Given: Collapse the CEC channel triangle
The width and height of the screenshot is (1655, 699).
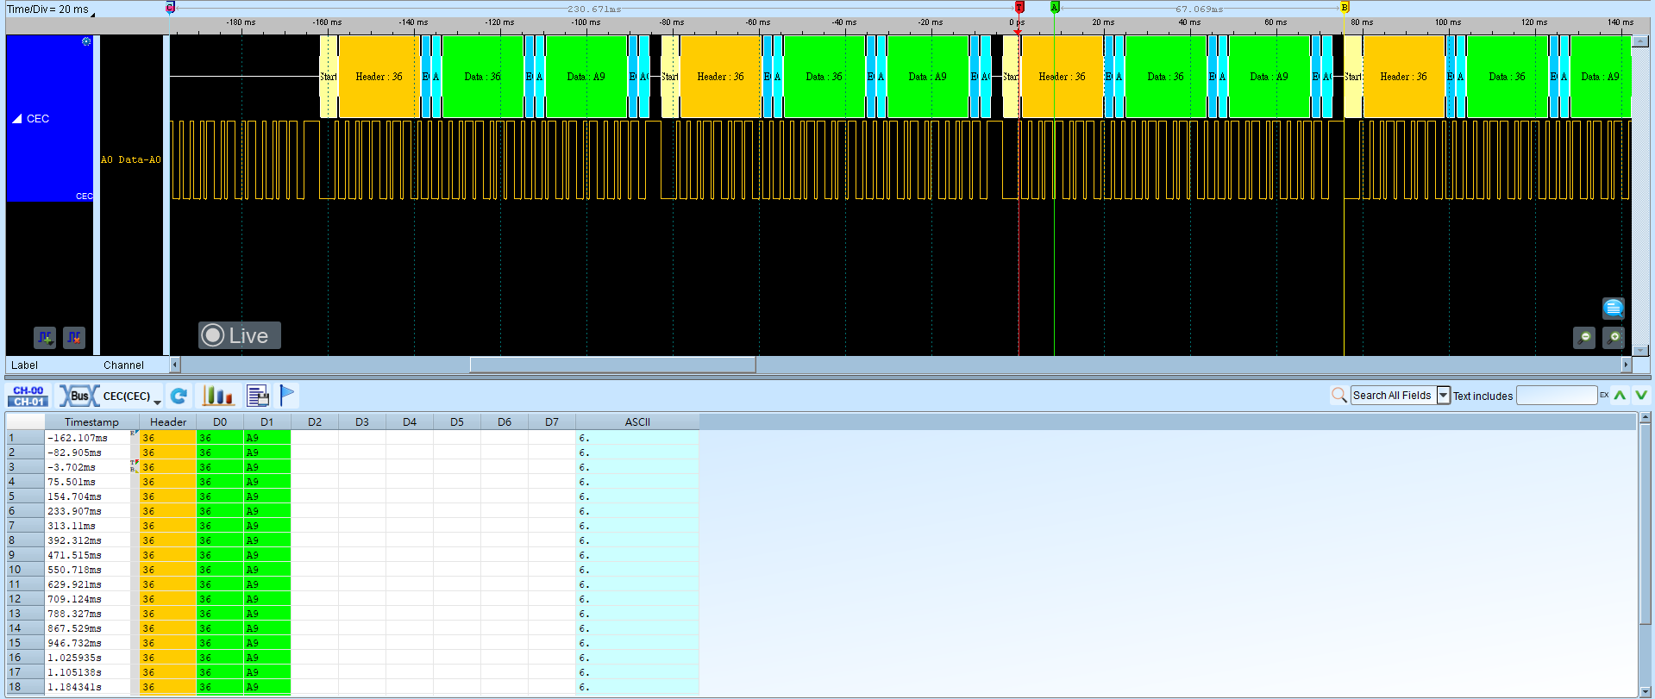Looking at the screenshot, I should coord(16,119).
